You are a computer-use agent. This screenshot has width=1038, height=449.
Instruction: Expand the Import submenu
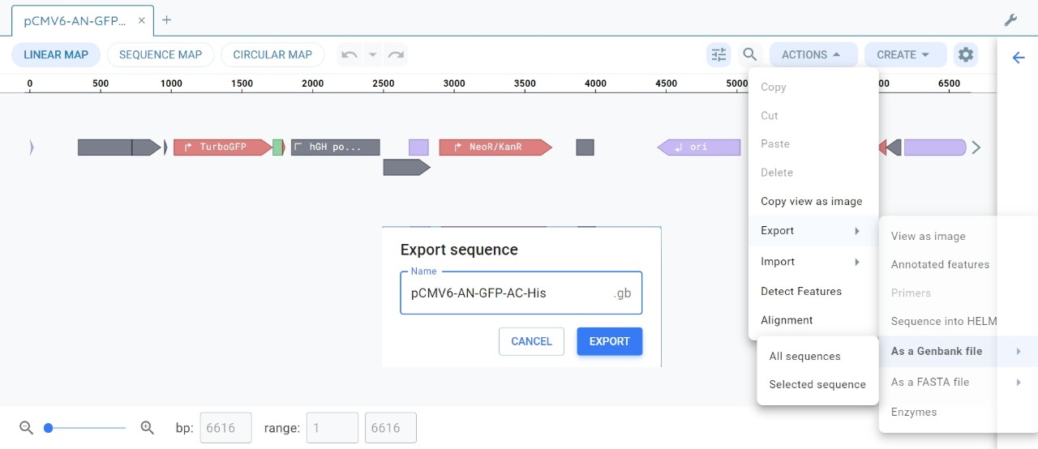point(811,262)
